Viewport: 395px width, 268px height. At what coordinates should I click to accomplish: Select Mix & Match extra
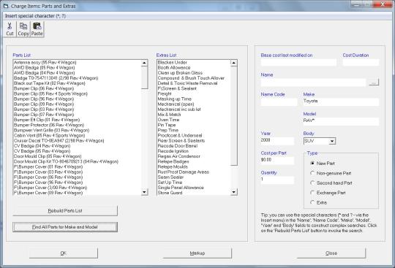pyautogui.click(x=169, y=115)
